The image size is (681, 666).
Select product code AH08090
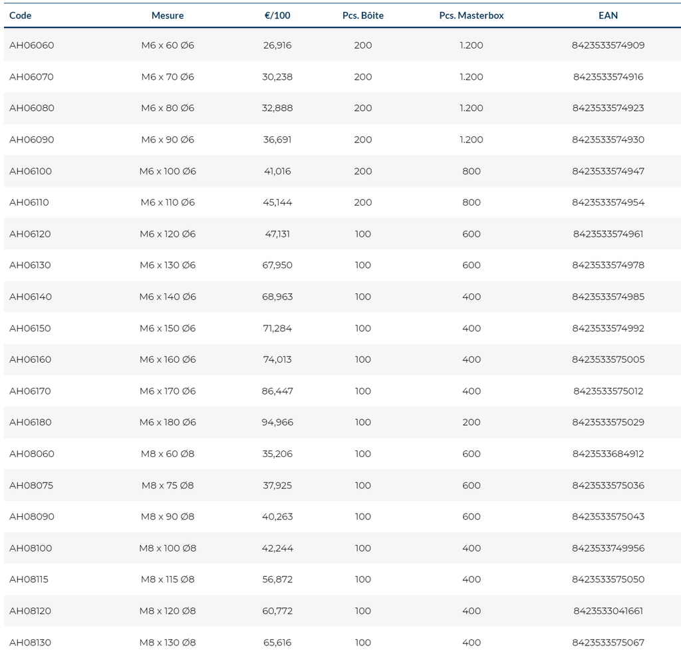32,516
